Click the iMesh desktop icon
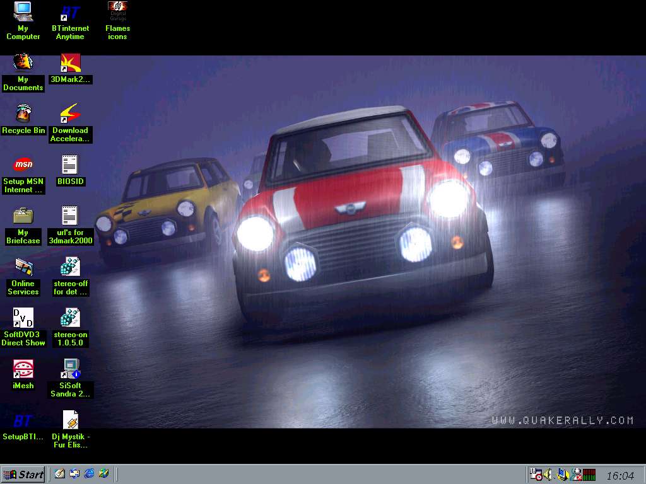The image size is (646, 484). pyautogui.click(x=23, y=369)
